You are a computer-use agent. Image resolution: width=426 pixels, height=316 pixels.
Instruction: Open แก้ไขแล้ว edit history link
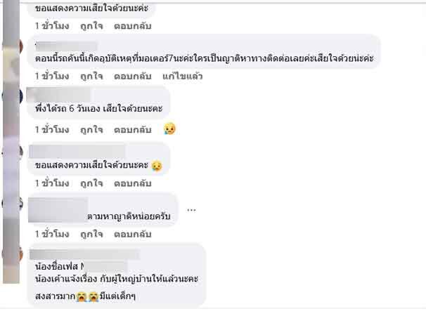point(182,77)
